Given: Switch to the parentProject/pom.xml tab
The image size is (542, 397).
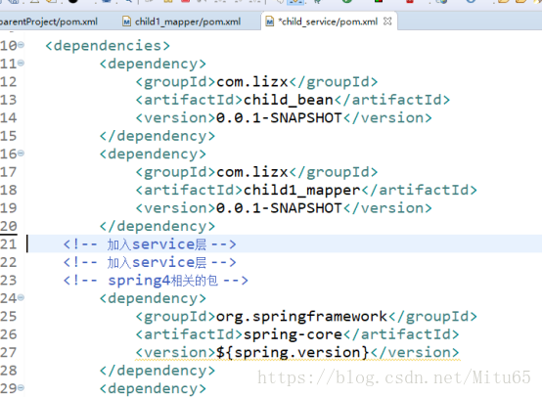Looking at the screenshot, I should pos(48,22).
